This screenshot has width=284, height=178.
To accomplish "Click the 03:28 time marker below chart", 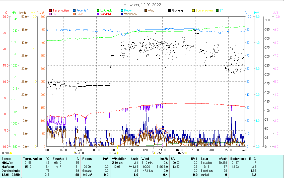I will pos(80,153).
